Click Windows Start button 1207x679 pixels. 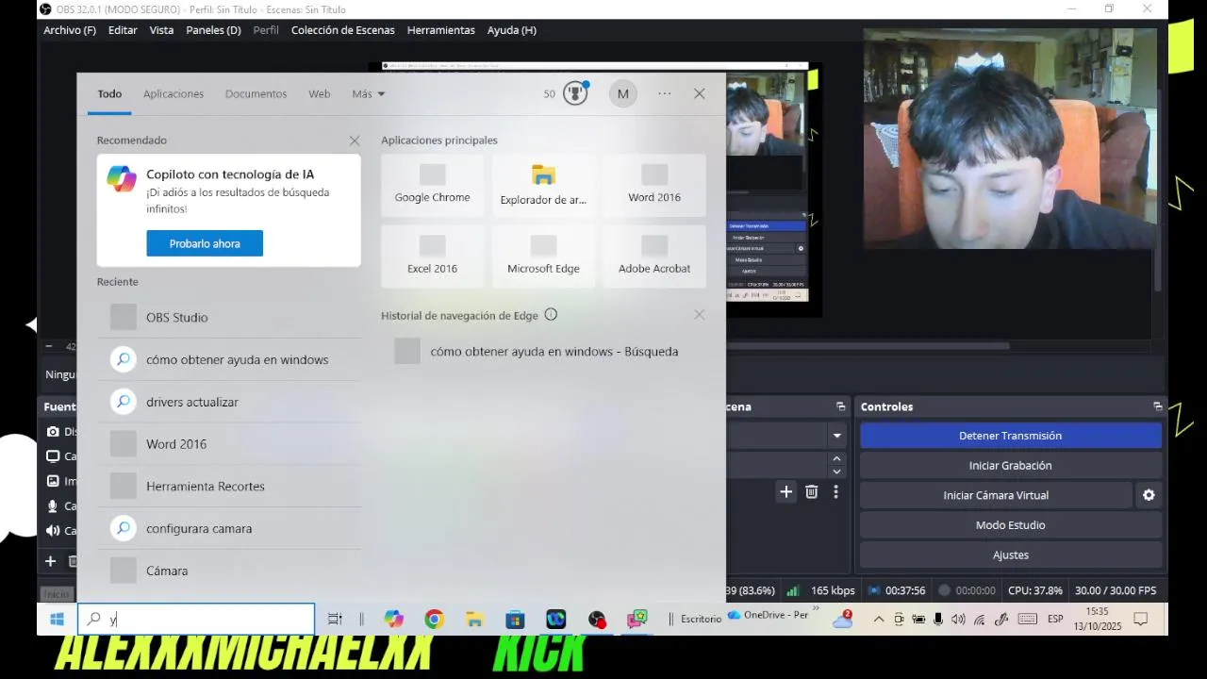[57, 619]
